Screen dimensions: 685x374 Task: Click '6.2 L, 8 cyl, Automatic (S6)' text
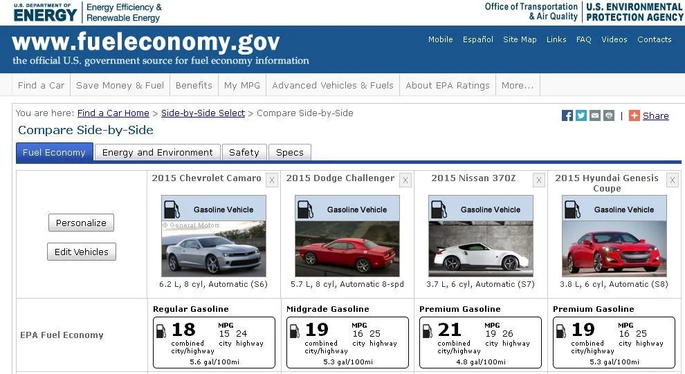[213, 284]
